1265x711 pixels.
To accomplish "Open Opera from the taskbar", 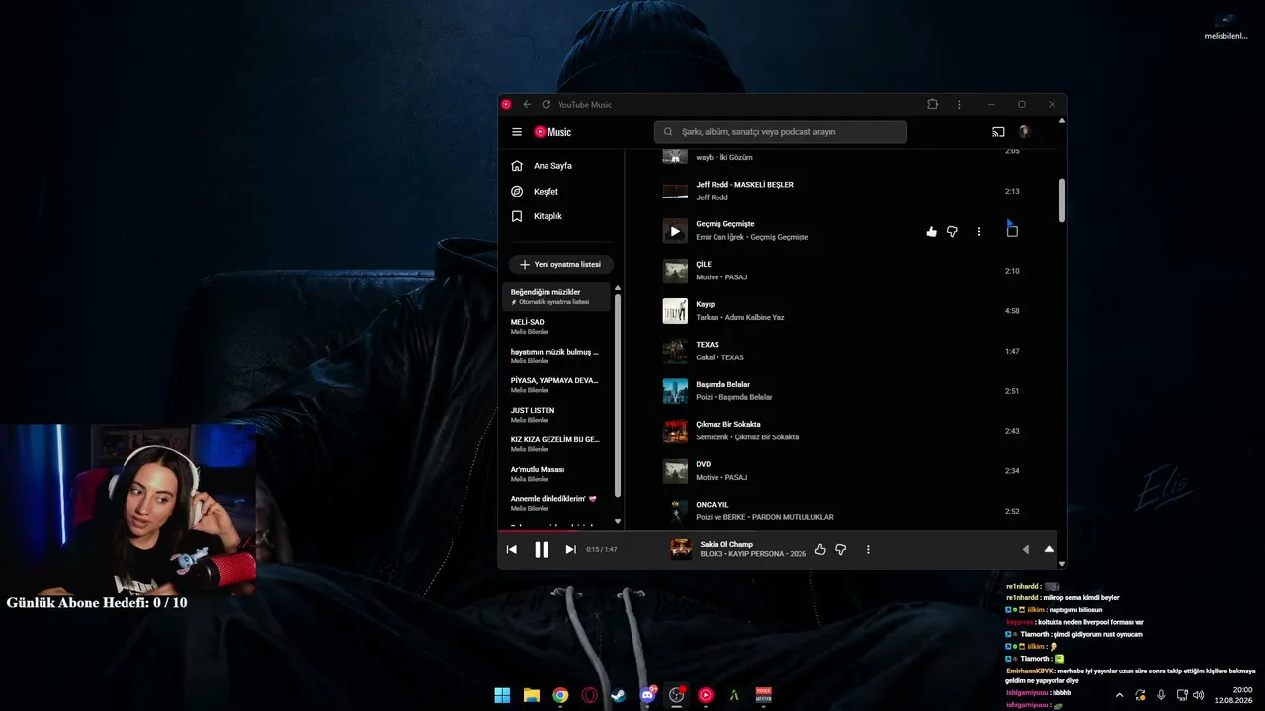I will tap(589, 695).
